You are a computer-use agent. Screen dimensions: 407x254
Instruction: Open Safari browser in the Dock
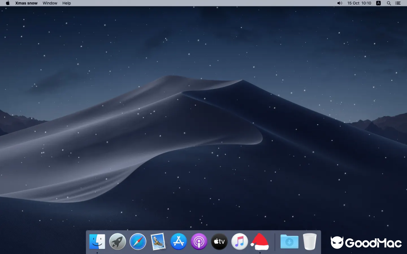[138, 242]
